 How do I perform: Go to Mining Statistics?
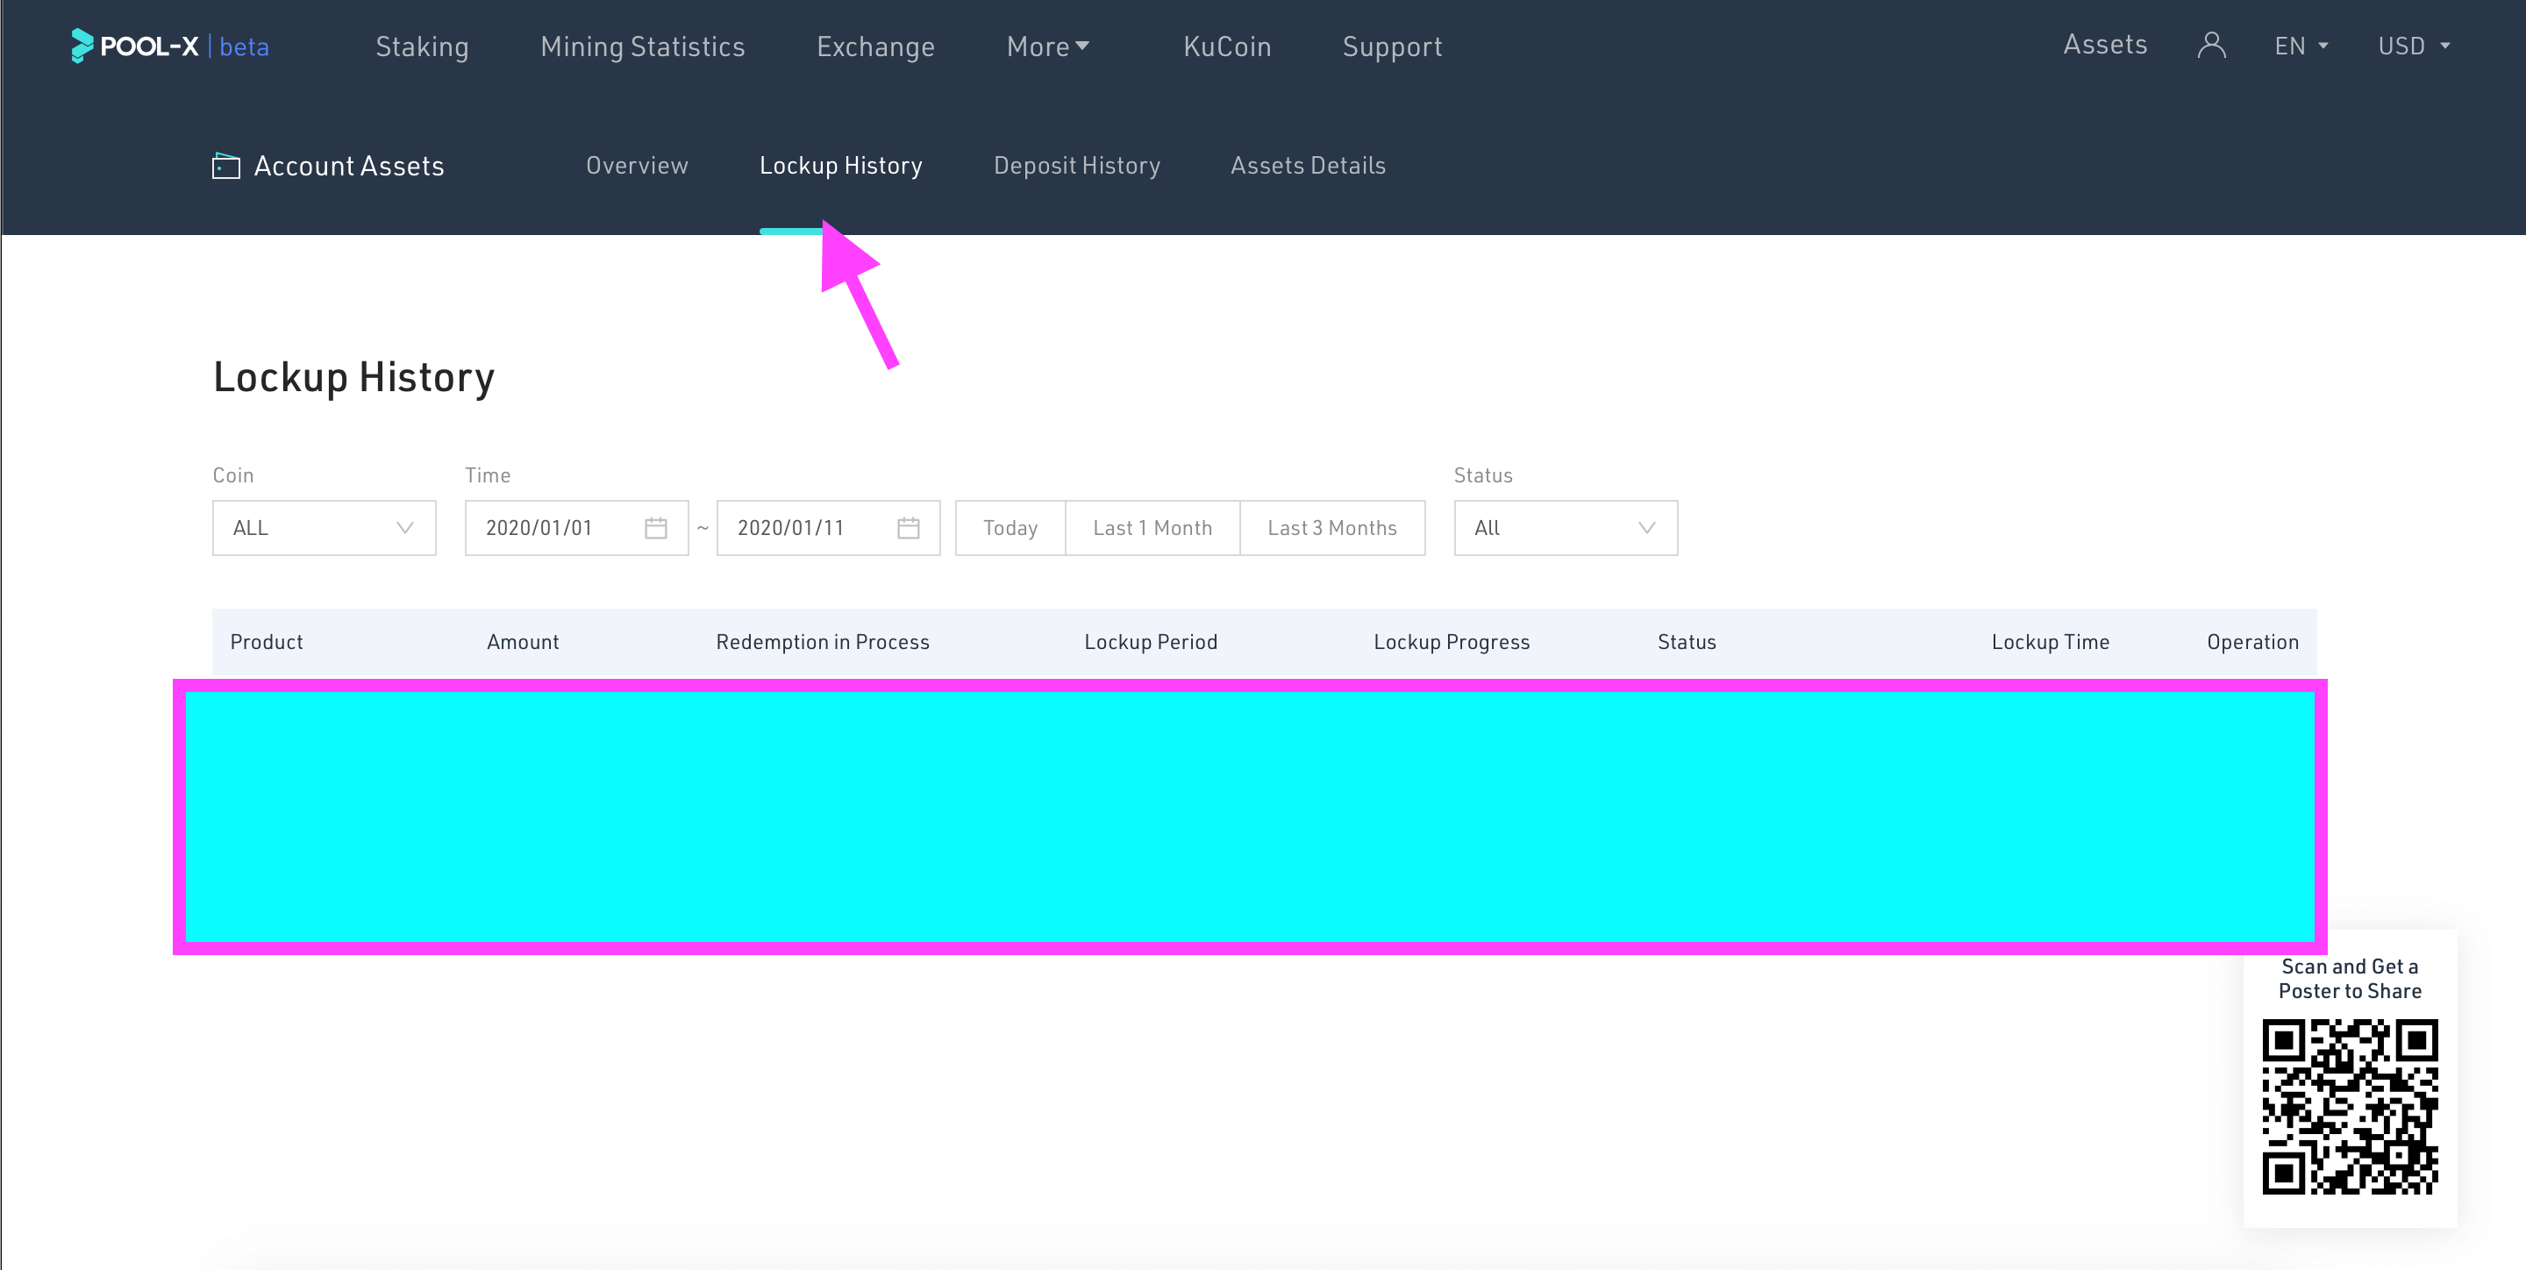[642, 46]
